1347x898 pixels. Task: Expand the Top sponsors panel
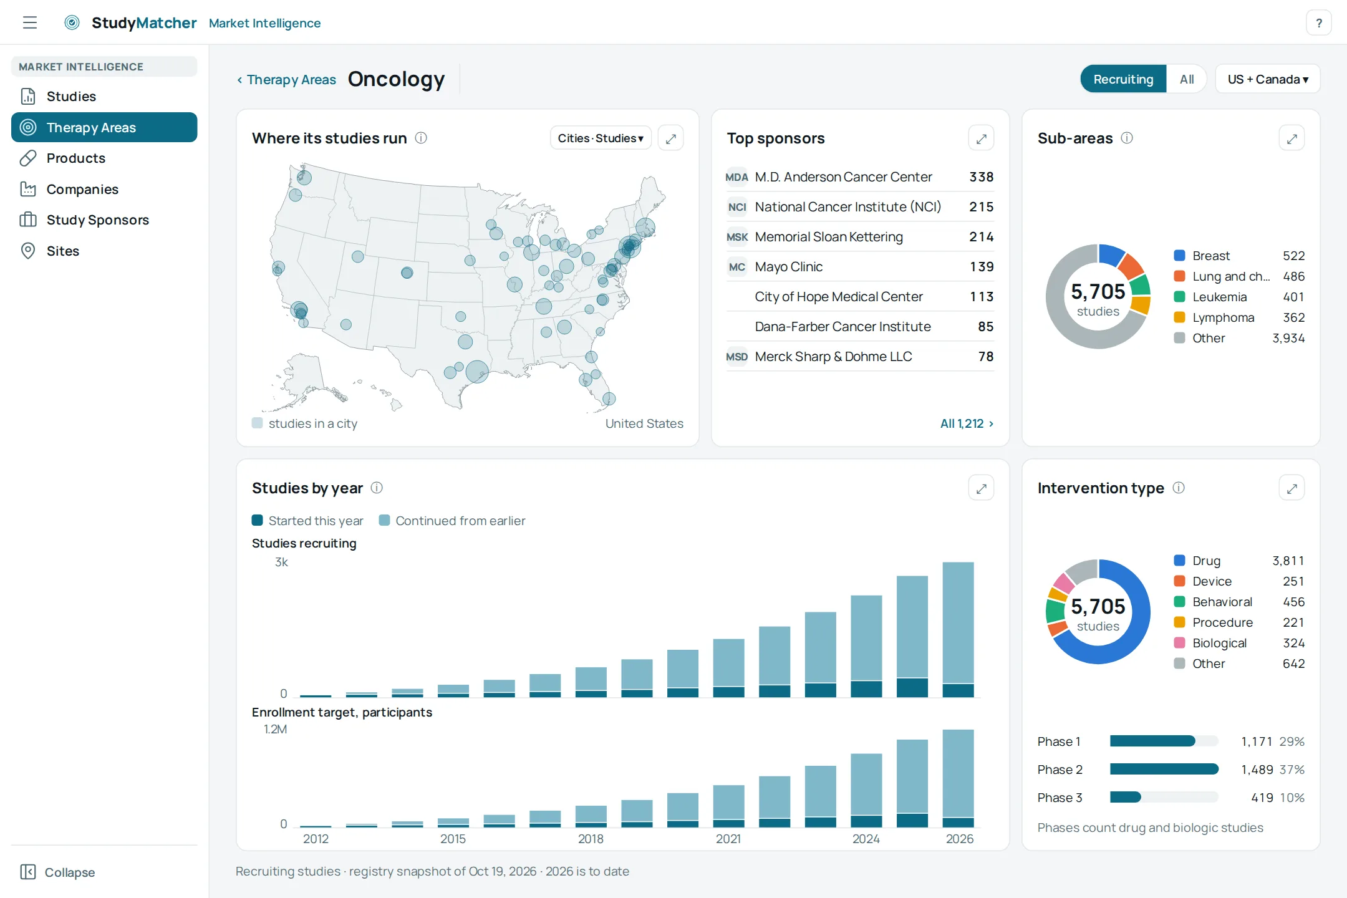point(981,138)
